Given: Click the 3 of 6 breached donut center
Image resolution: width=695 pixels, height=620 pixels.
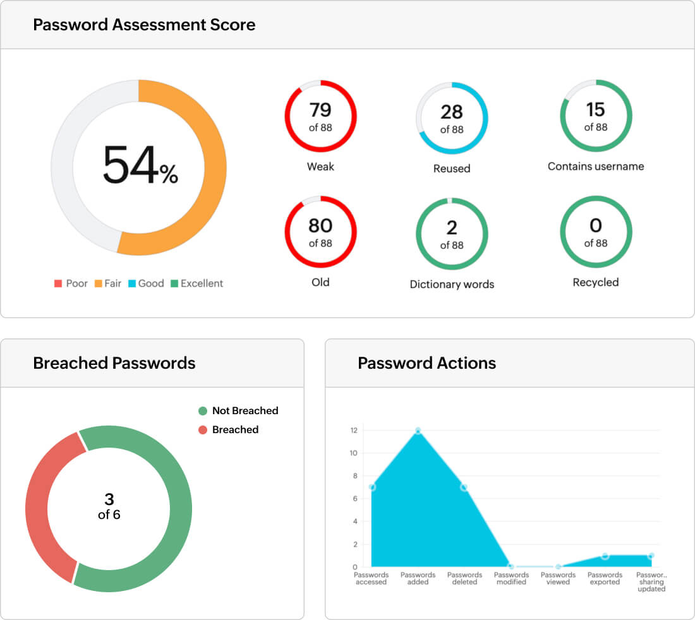Looking at the screenshot, I should 109,506.
